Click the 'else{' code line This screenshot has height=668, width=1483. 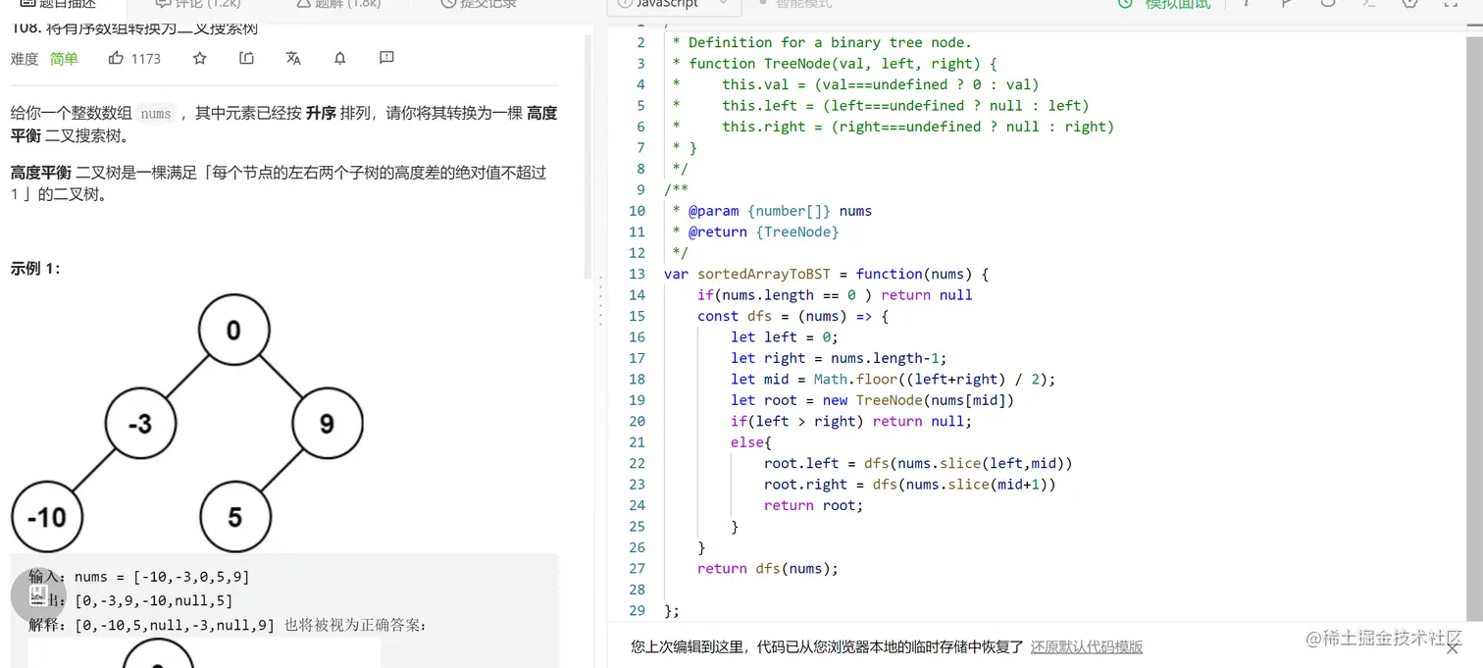(751, 442)
